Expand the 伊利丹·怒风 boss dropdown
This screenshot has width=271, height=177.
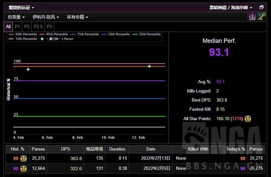pyautogui.click(x=46, y=17)
